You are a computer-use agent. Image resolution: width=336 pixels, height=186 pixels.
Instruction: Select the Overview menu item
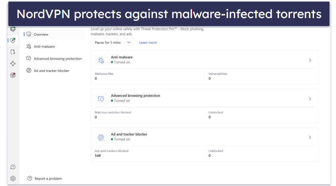click(41, 35)
